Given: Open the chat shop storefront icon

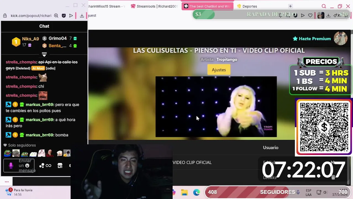Looking at the screenshot, I should coord(60,165).
